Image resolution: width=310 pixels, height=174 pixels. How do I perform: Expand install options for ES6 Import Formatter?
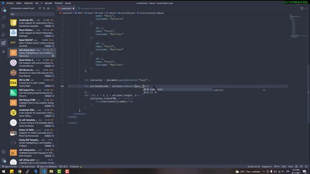click(x=53, y=96)
